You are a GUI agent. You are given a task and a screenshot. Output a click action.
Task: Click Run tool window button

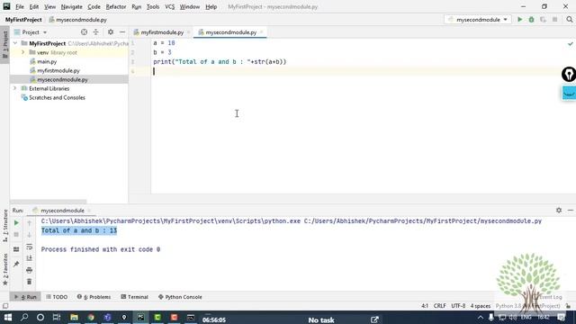coord(25,297)
